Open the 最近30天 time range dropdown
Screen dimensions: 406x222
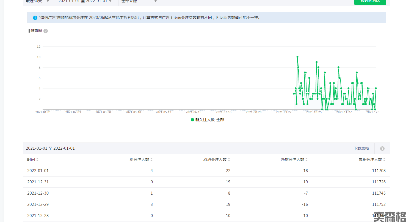38,1
